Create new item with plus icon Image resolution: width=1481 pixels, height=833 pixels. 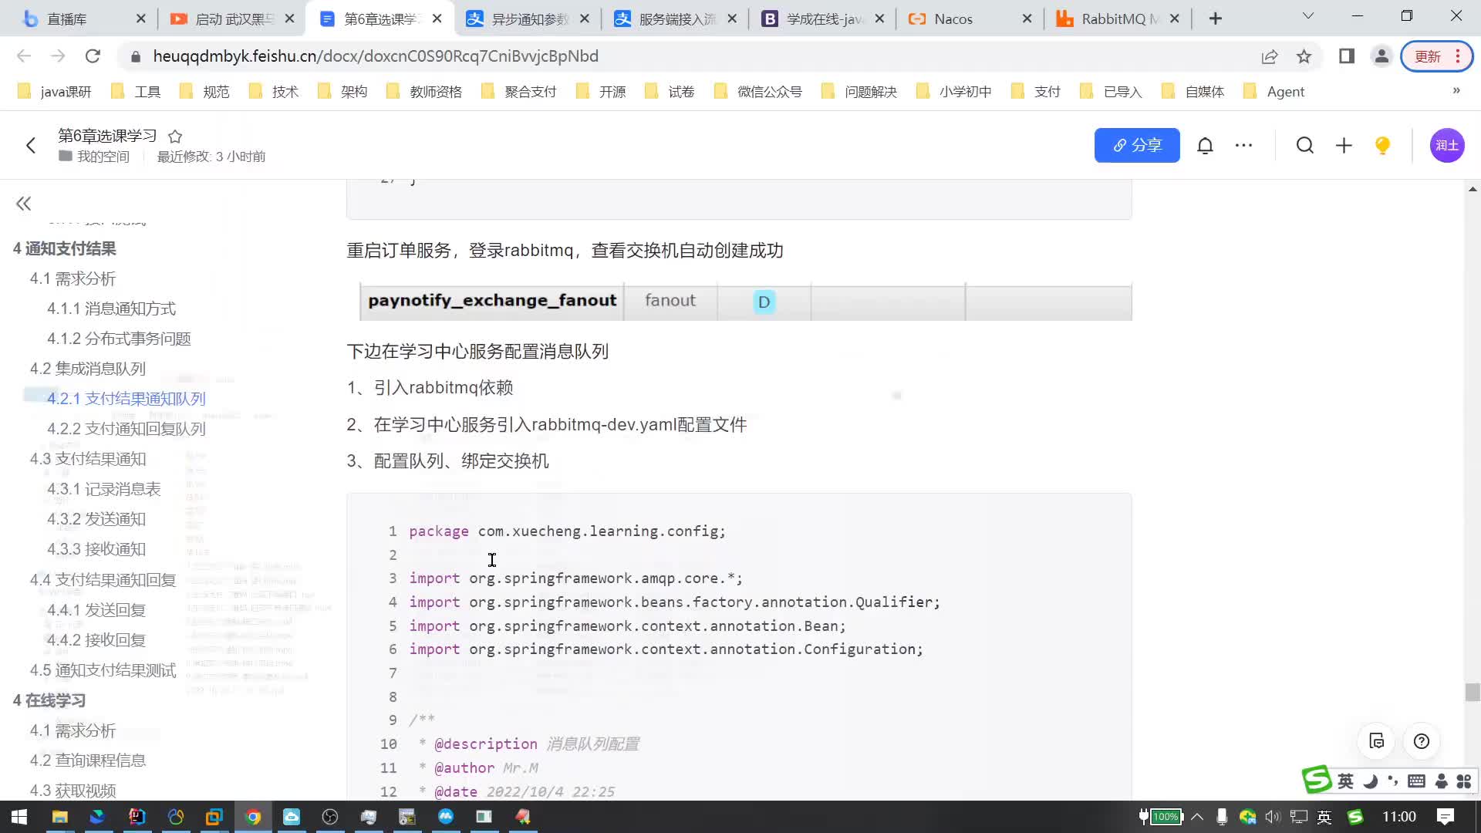(x=1344, y=145)
